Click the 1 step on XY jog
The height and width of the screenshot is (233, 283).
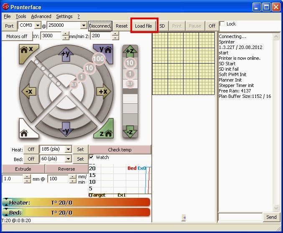[82, 77]
